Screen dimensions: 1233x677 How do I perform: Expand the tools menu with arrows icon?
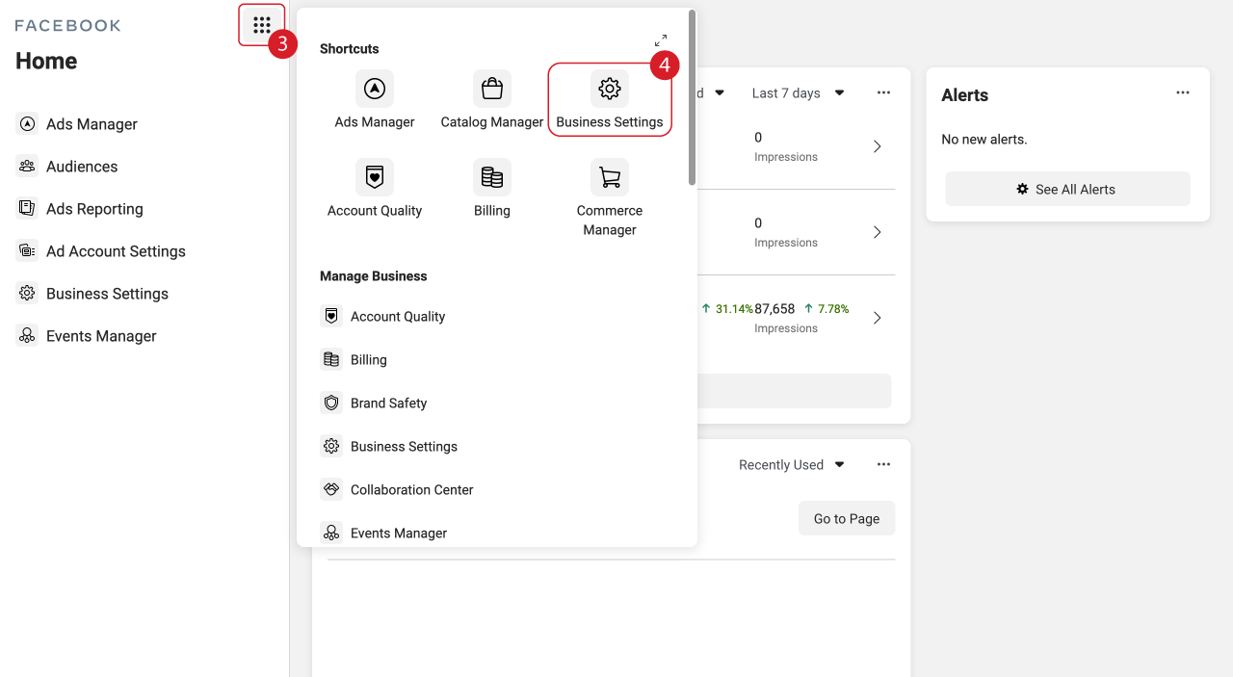coord(661,40)
